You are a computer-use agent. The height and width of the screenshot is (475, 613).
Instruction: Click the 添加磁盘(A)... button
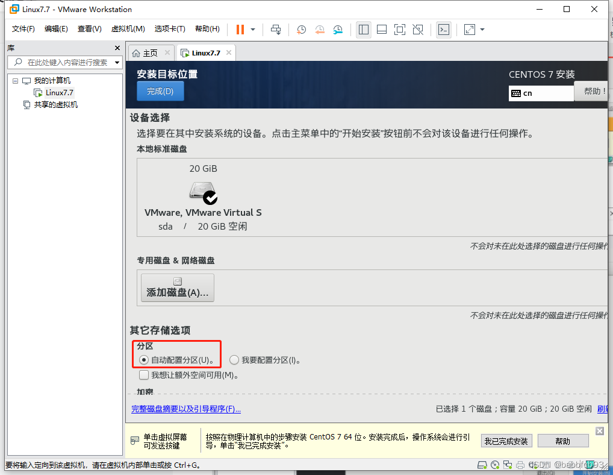click(178, 288)
